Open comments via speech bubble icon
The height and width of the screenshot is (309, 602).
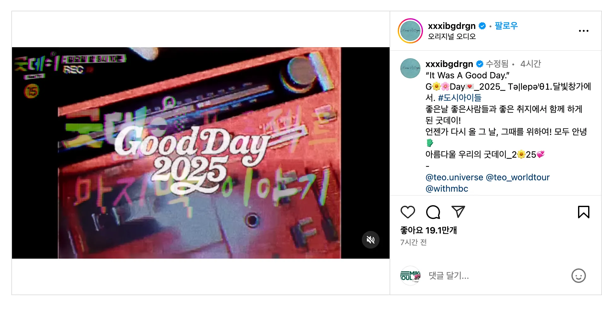coord(433,212)
